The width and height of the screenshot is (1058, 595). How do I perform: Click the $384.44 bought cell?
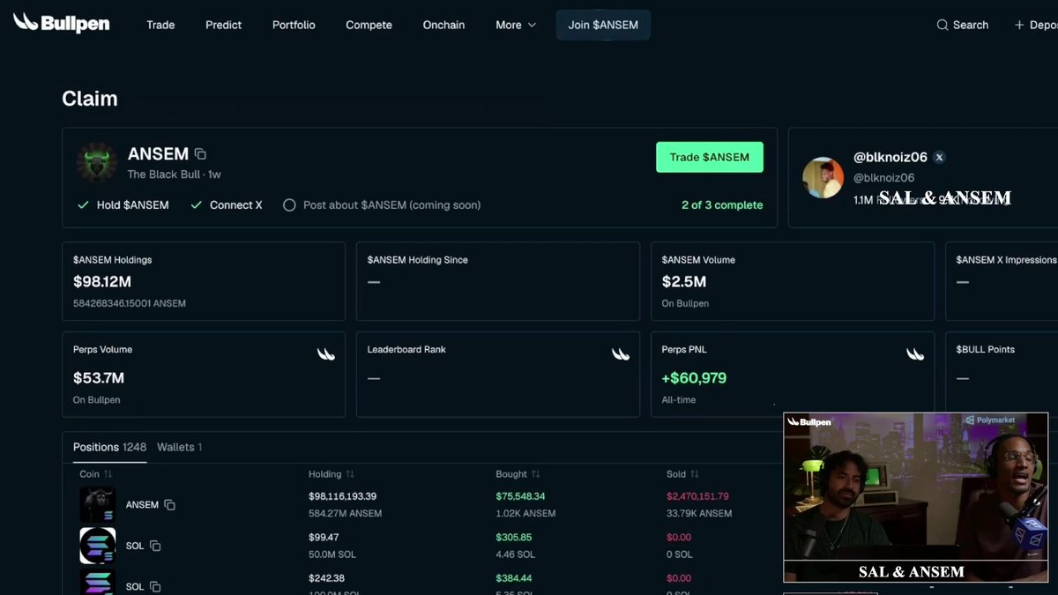point(514,578)
